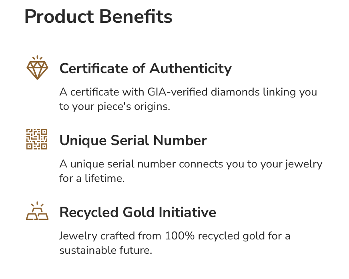
Task: Click the phrase sustainable future
Action: 106,251
